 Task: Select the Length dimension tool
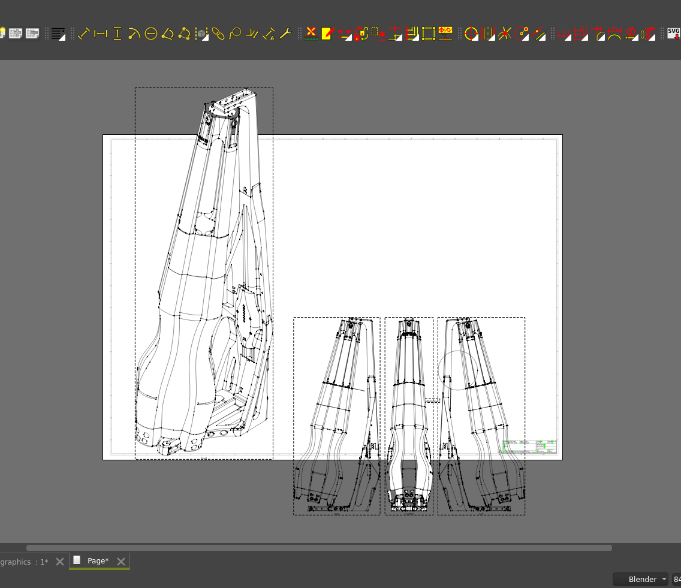coord(84,34)
